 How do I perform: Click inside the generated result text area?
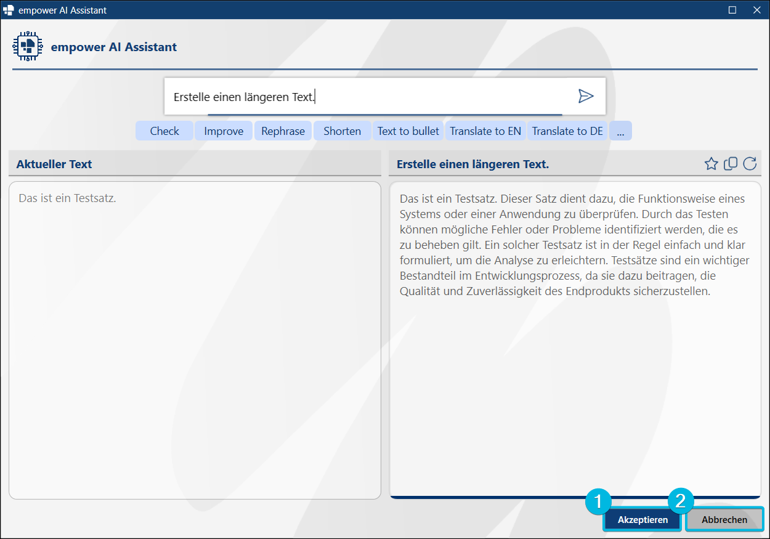tap(575, 339)
